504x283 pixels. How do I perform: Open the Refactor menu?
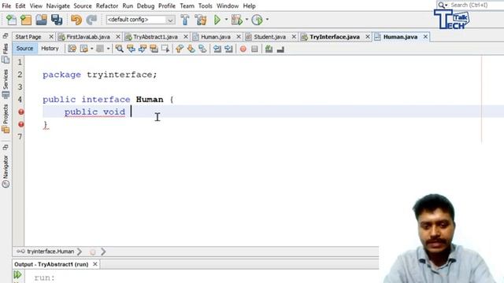(x=107, y=6)
